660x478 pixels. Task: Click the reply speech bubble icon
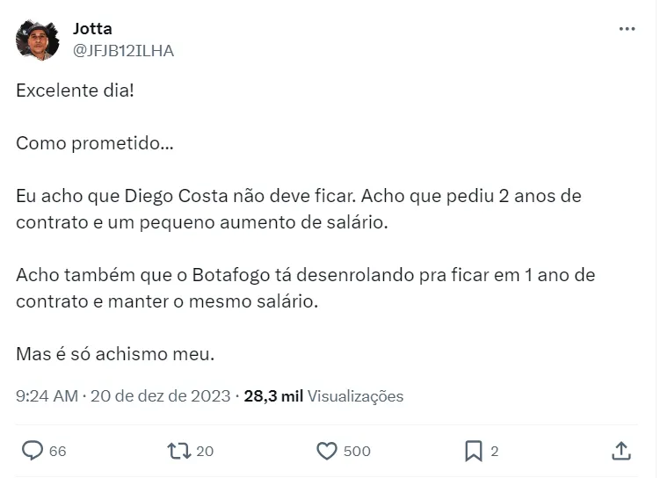click(x=32, y=451)
